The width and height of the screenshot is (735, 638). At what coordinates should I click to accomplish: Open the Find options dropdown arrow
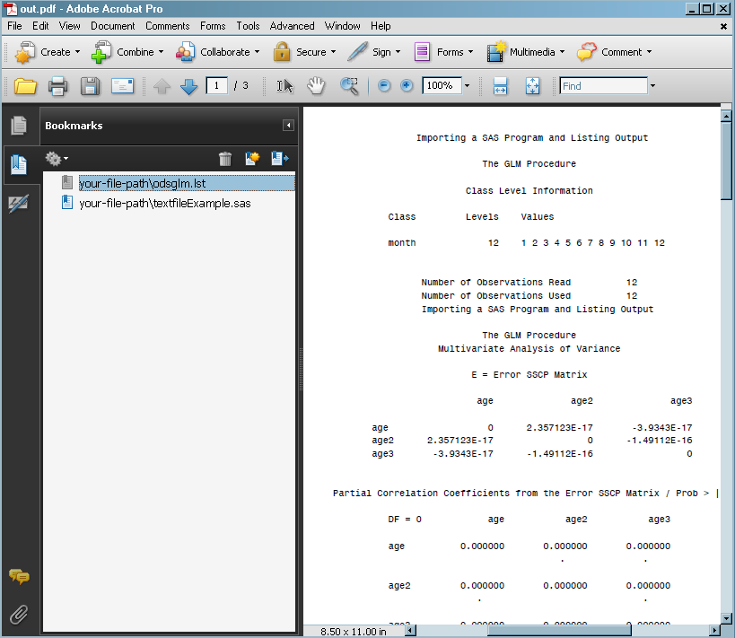pos(652,86)
